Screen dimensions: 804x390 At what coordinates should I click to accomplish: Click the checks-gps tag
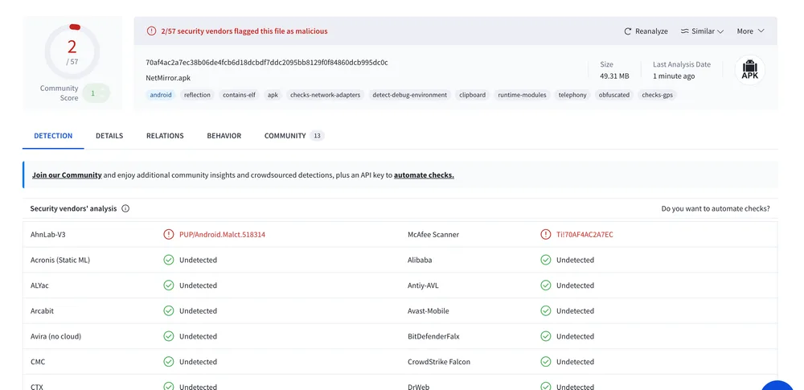click(x=657, y=95)
